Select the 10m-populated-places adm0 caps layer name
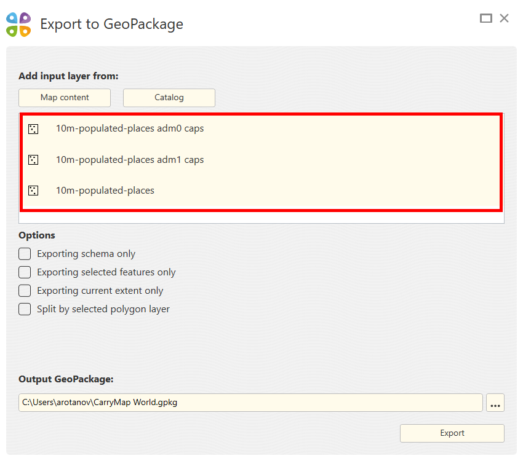This screenshot has width=523, height=461. (x=130, y=129)
